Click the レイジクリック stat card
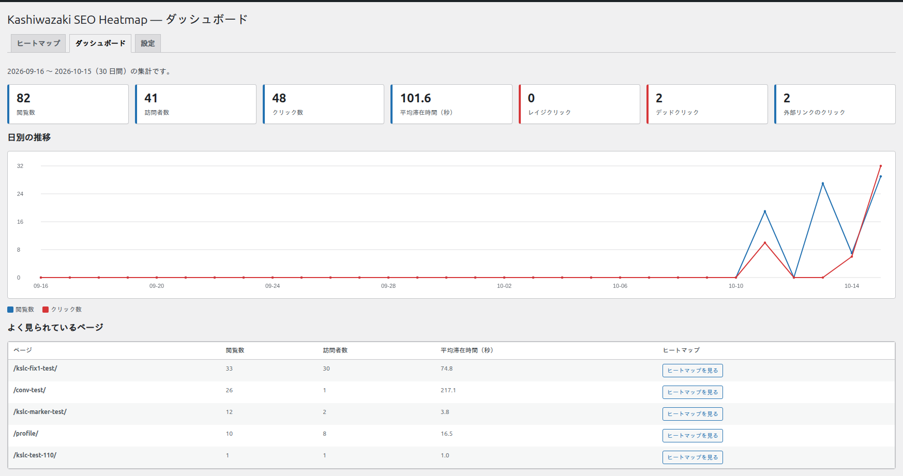Viewport: 903px width, 476px height. (579, 104)
